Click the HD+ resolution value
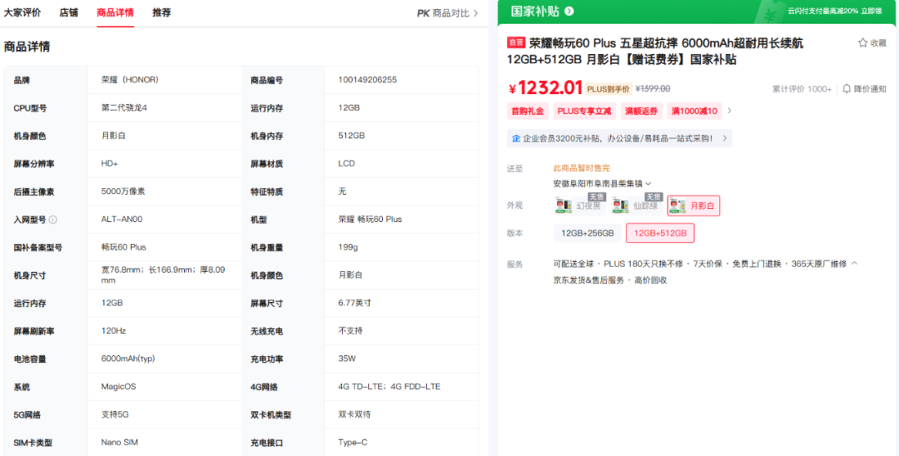 coord(110,163)
